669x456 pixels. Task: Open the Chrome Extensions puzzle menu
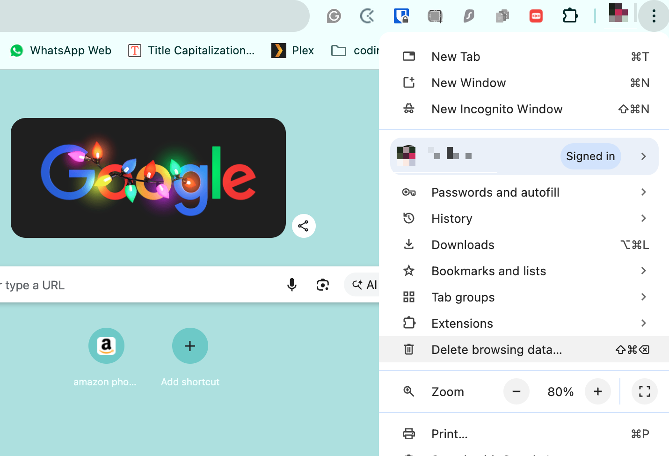click(x=570, y=15)
